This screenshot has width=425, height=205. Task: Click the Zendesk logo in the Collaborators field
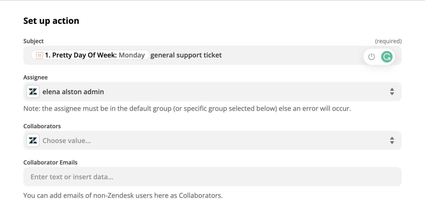coord(33,140)
